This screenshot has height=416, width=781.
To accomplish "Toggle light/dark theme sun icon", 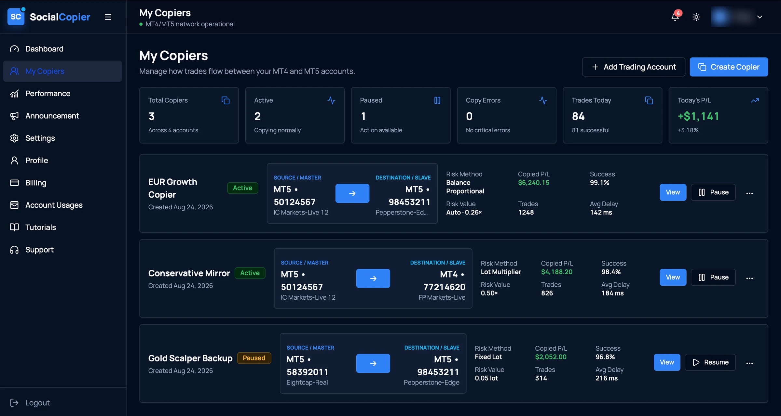I will pos(696,17).
